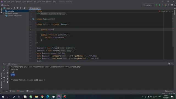This screenshot has height=99, width=176.
Task: Open the Event Log button
Action: (x=169, y=91)
